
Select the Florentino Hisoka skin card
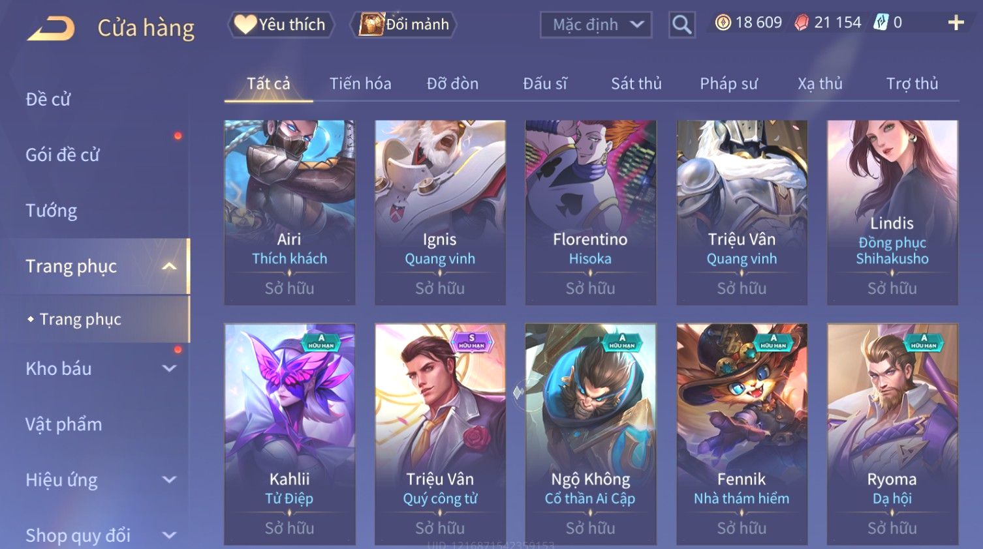click(591, 212)
